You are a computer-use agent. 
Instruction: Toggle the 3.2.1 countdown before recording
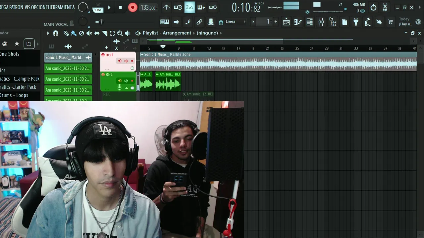coord(189,7)
